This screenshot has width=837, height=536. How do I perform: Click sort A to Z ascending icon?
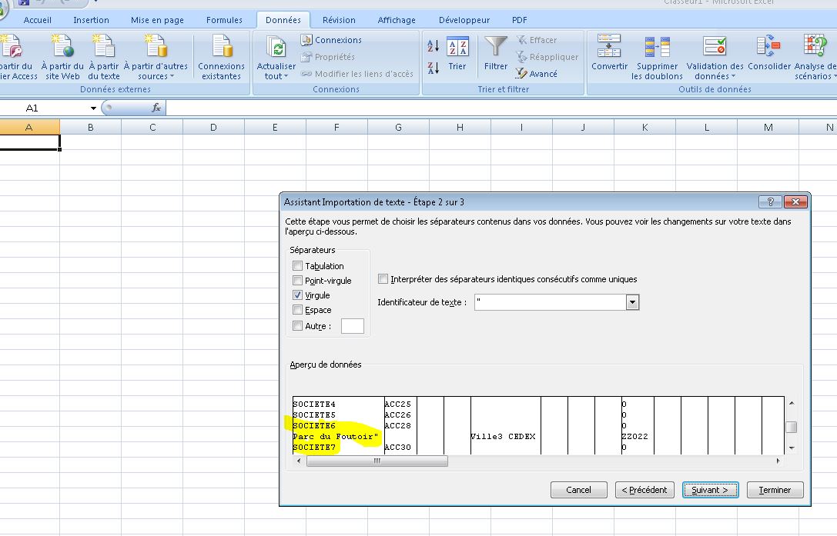tap(433, 47)
